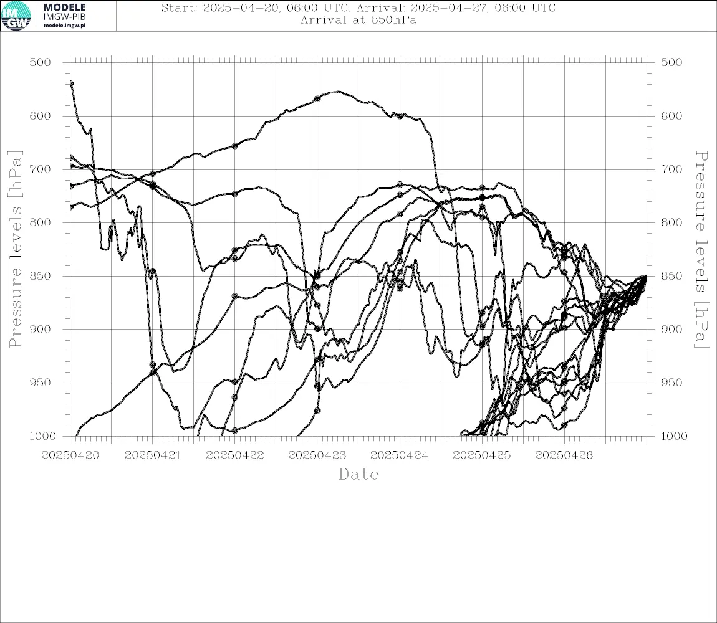Click the trajectory marker at 600 hPa on 20250424

coord(400,116)
